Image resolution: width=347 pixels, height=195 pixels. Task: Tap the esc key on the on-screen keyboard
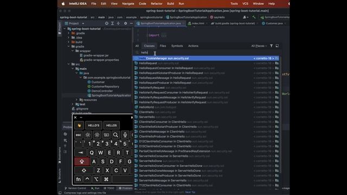click(78, 135)
